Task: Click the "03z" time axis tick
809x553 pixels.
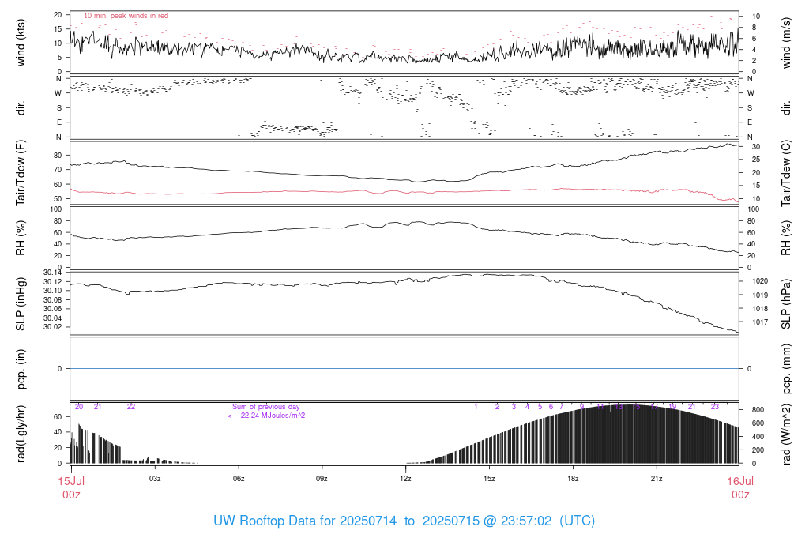Action: (x=155, y=479)
